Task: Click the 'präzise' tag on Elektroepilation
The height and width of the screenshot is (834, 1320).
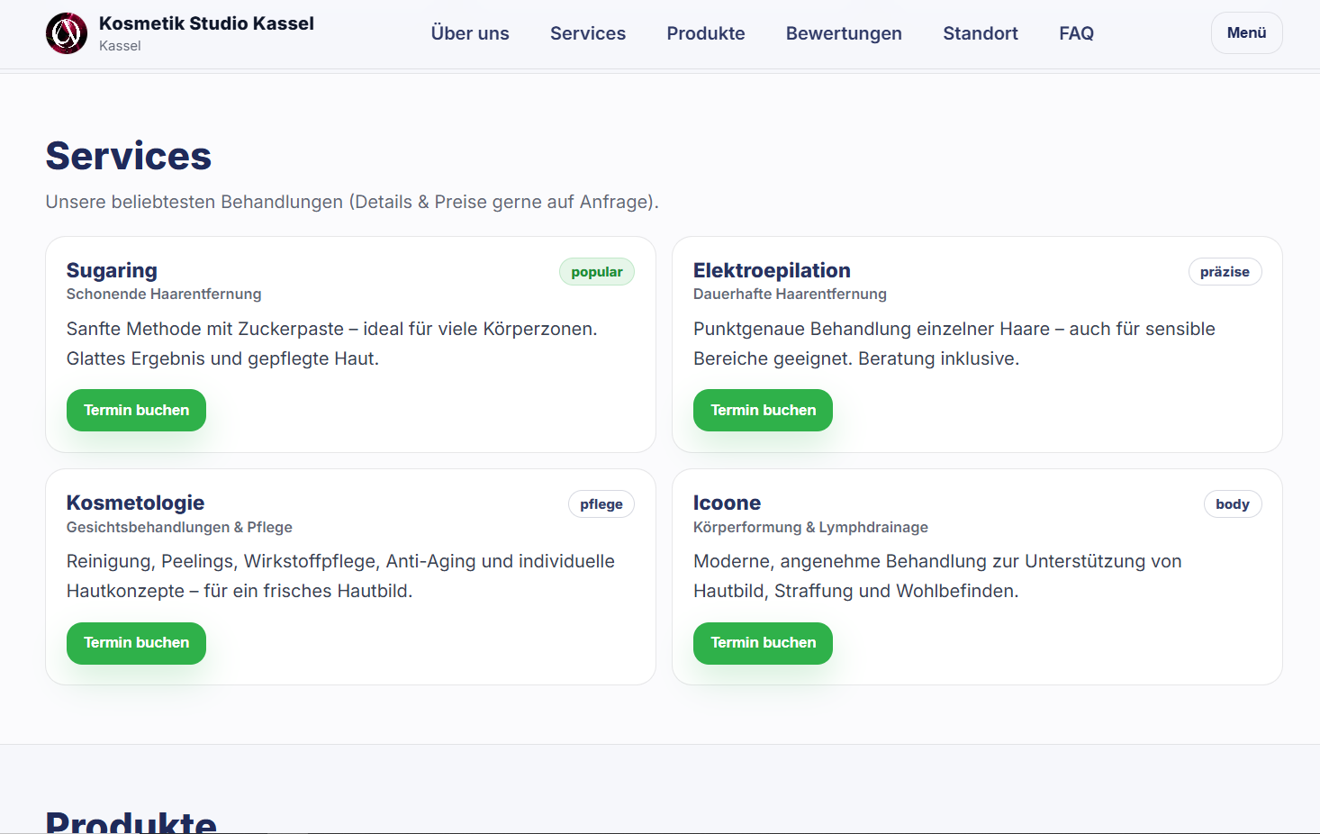Action: pyautogui.click(x=1224, y=272)
